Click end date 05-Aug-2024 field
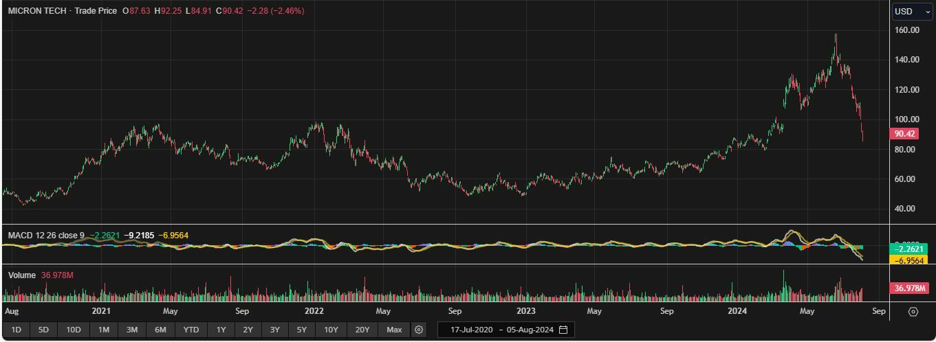This screenshot has height=342, width=936. [x=530, y=330]
